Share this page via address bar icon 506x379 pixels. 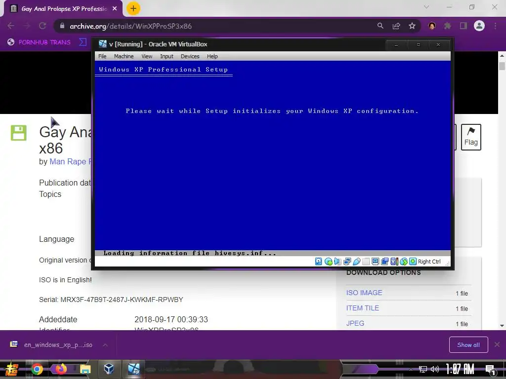pyautogui.click(x=396, y=26)
